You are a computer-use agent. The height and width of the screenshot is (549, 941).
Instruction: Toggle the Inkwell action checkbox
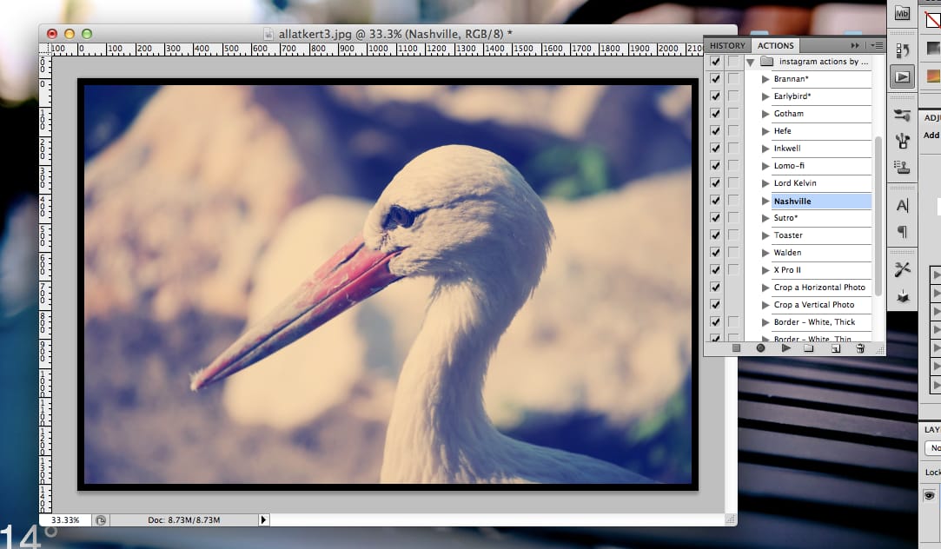pos(715,149)
